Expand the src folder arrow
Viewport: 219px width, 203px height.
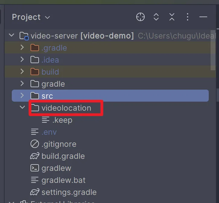pos(22,96)
